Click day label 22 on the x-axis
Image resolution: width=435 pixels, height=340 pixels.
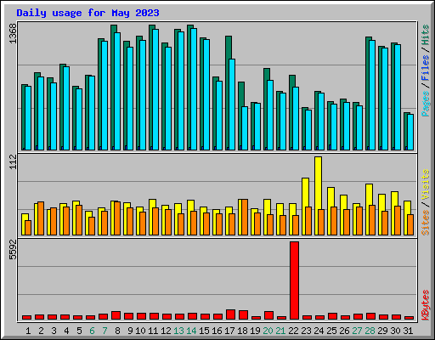(x=293, y=331)
